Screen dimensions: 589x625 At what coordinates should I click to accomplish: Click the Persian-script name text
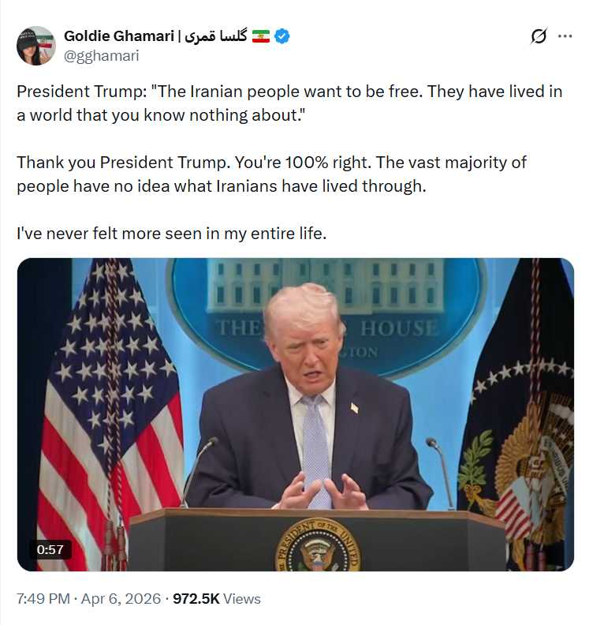pyautogui.click(x=215, y=36)
